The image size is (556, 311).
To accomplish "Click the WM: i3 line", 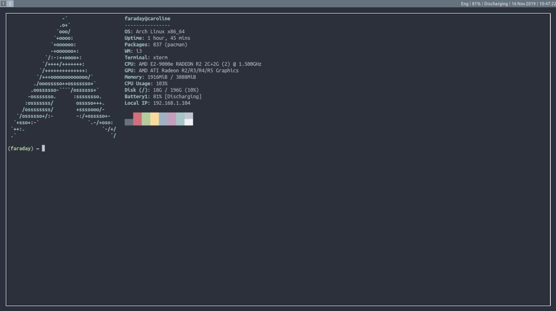I will 133,51.
